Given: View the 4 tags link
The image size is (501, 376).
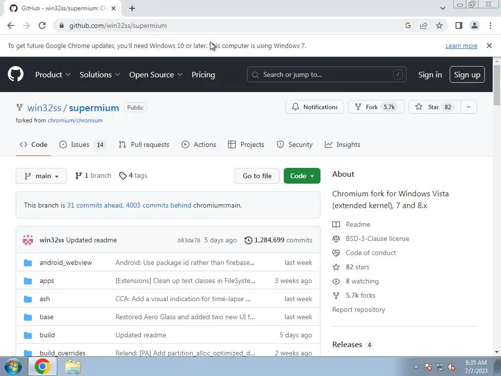Looking at the screenshot, I should click(133, 176).
